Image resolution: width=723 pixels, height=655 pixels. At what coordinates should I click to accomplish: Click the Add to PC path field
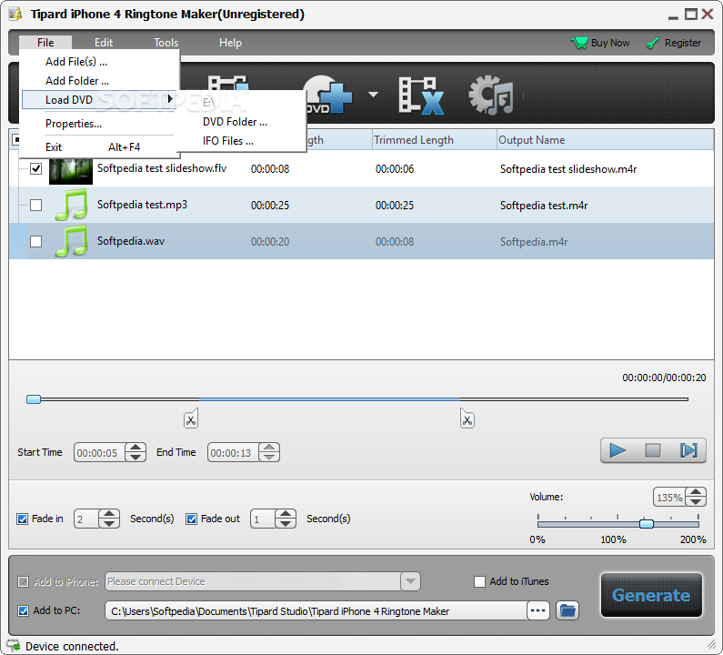tap(316, 610)
